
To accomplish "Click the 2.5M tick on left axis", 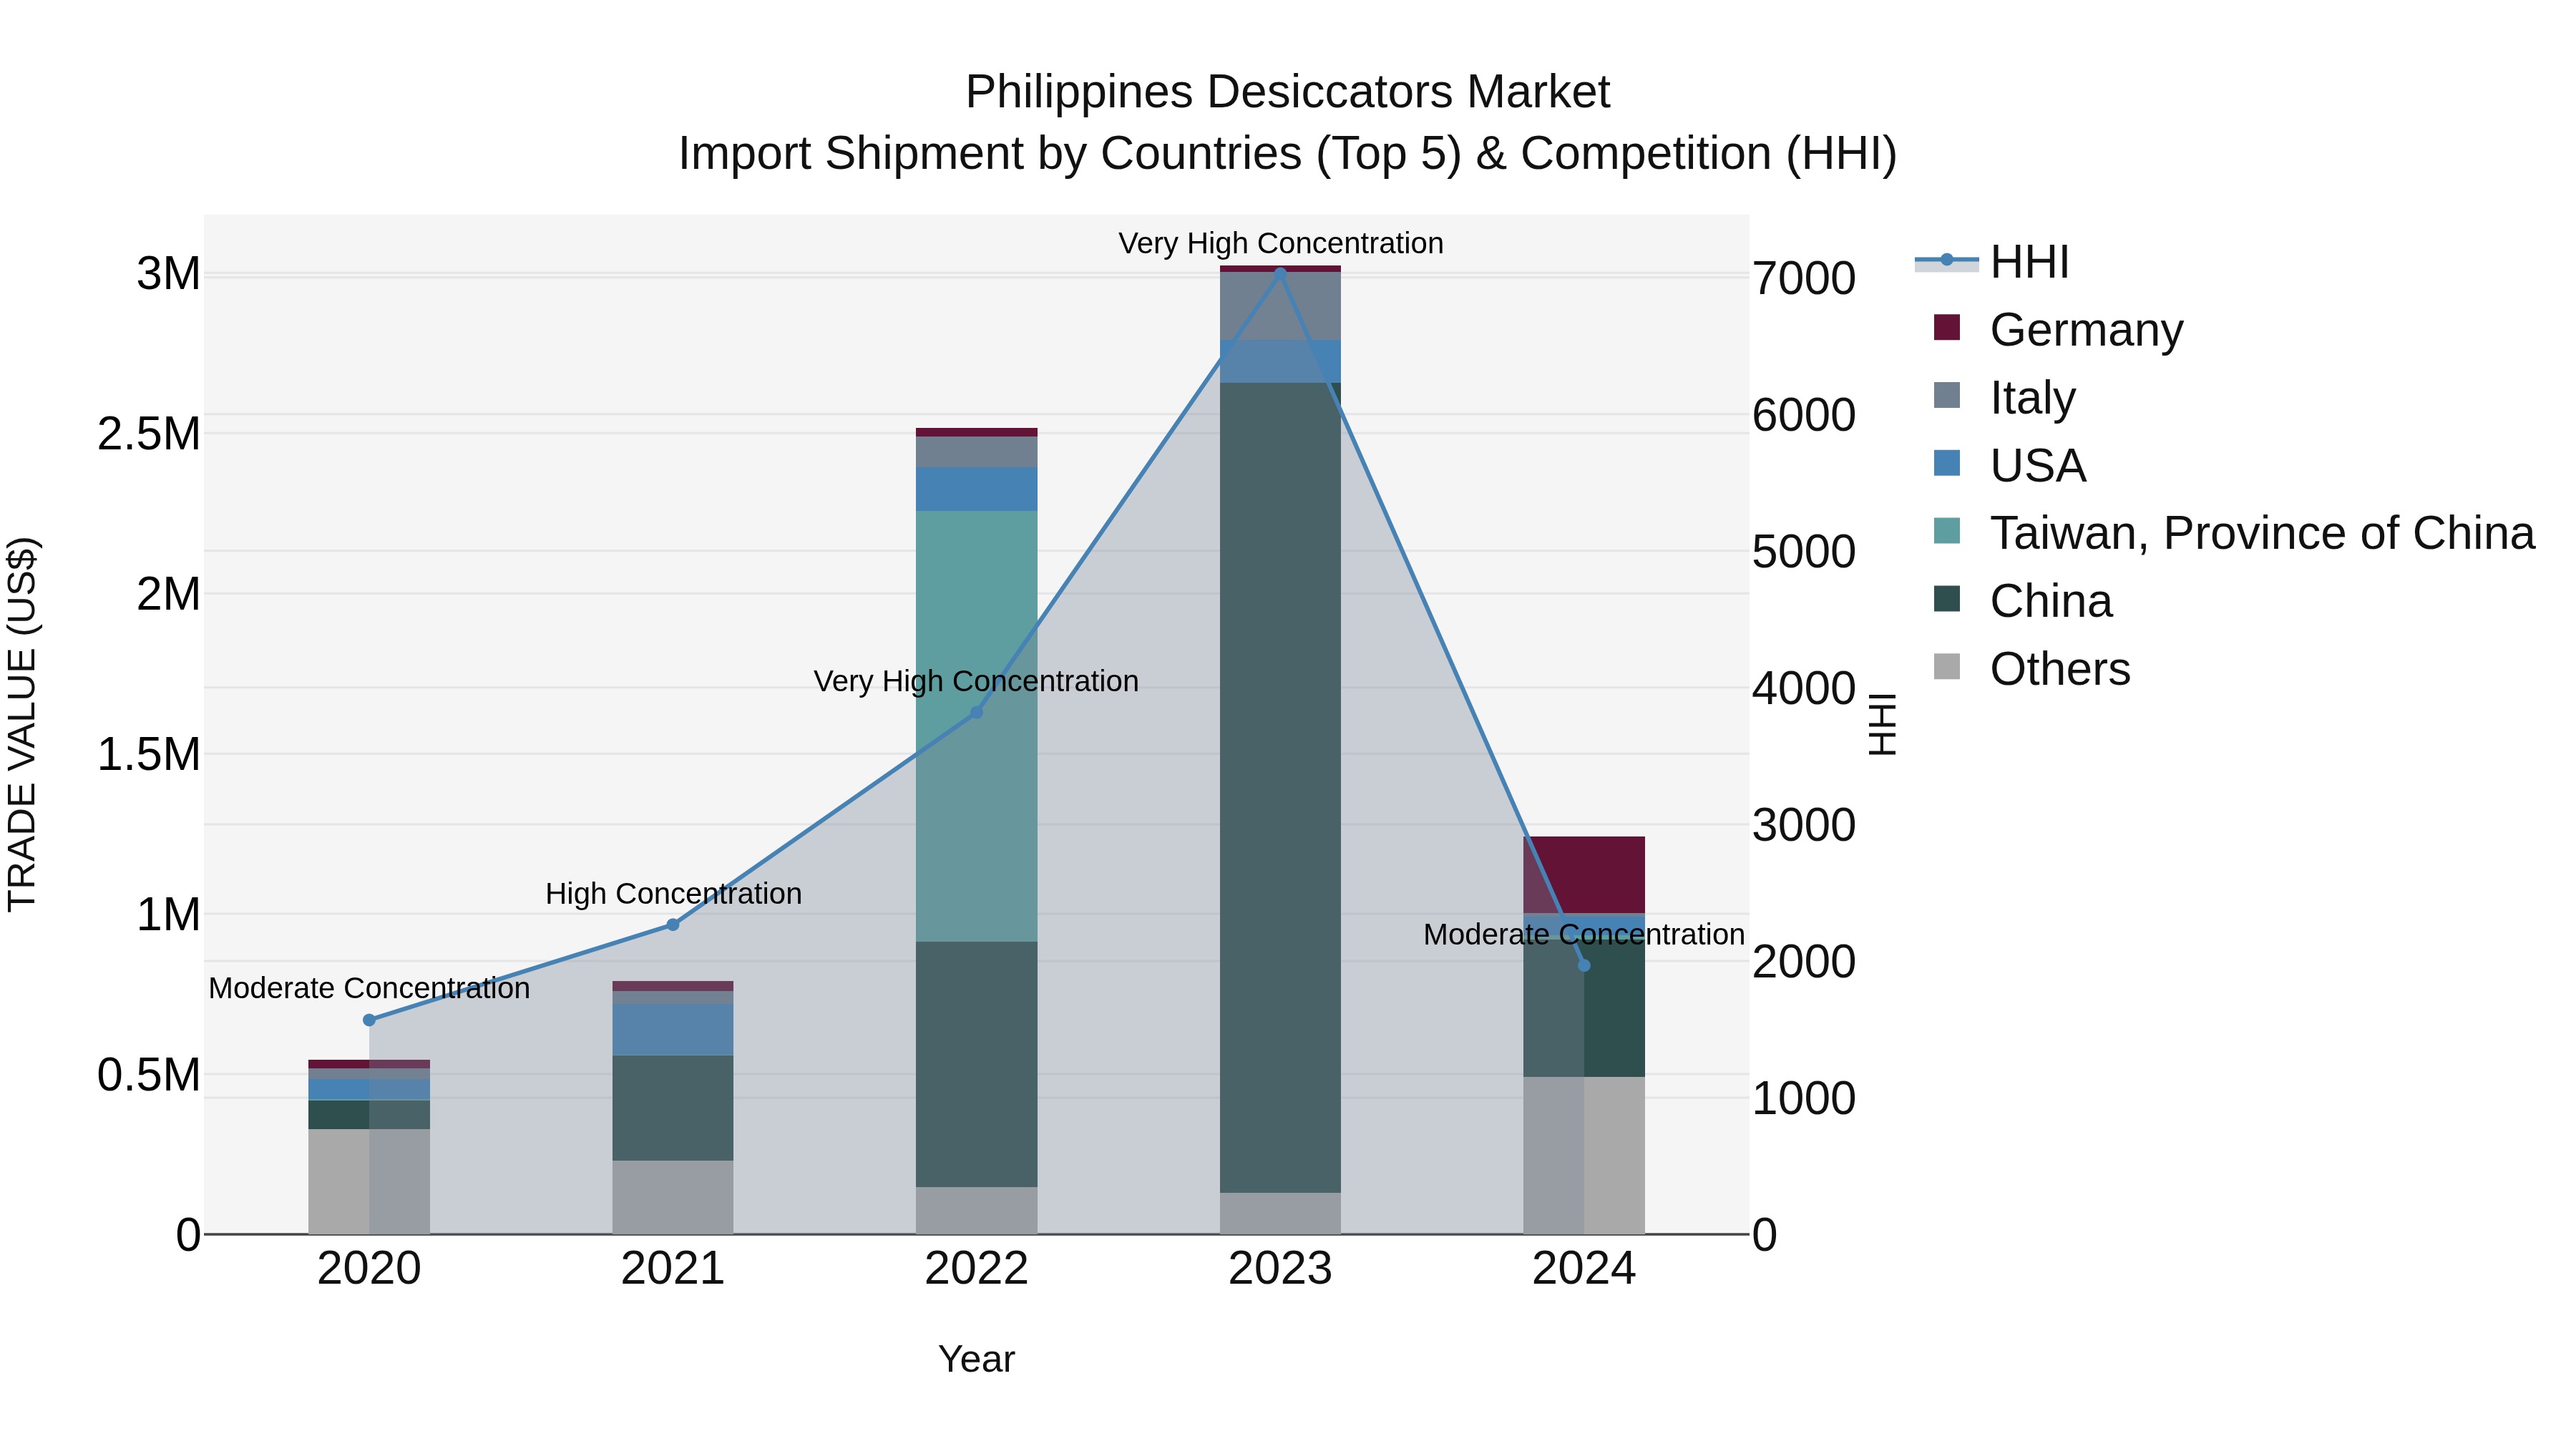I will pos(149,434).
